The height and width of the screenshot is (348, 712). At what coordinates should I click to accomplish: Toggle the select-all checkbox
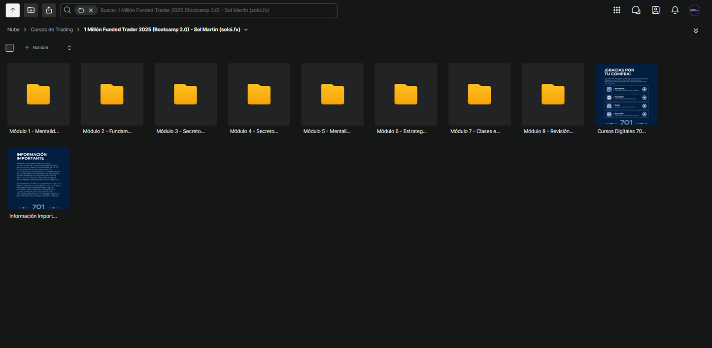point(10,48)
